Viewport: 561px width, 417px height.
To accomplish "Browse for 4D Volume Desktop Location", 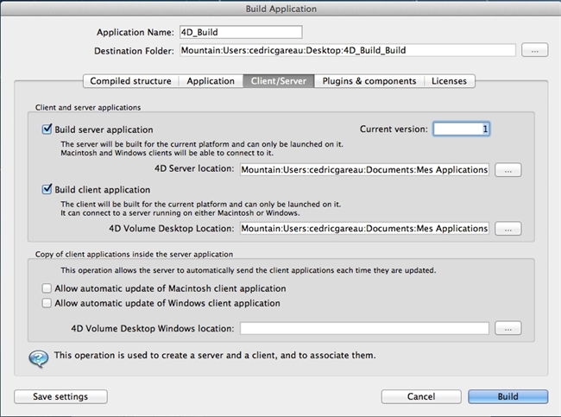I will click(508, 229).
